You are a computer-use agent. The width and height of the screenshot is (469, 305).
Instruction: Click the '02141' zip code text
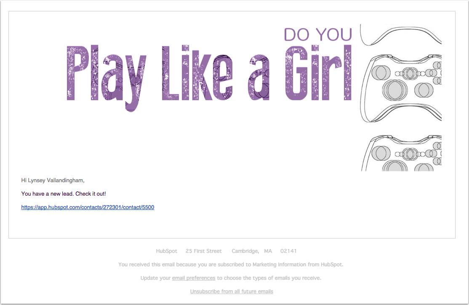[288, 251]
